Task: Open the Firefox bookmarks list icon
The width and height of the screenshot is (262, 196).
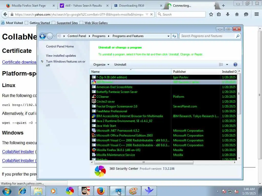Action: click(219, 15)
